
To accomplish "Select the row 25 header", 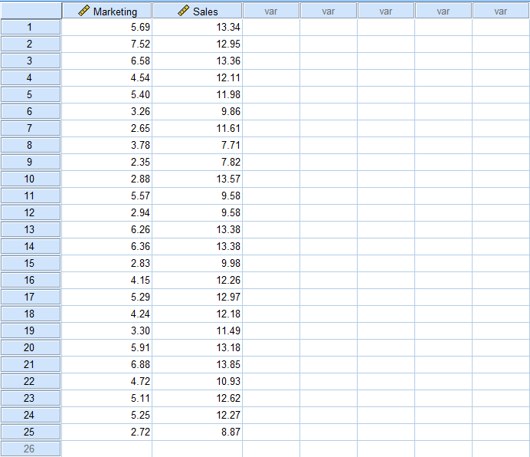I will [31, 432].
